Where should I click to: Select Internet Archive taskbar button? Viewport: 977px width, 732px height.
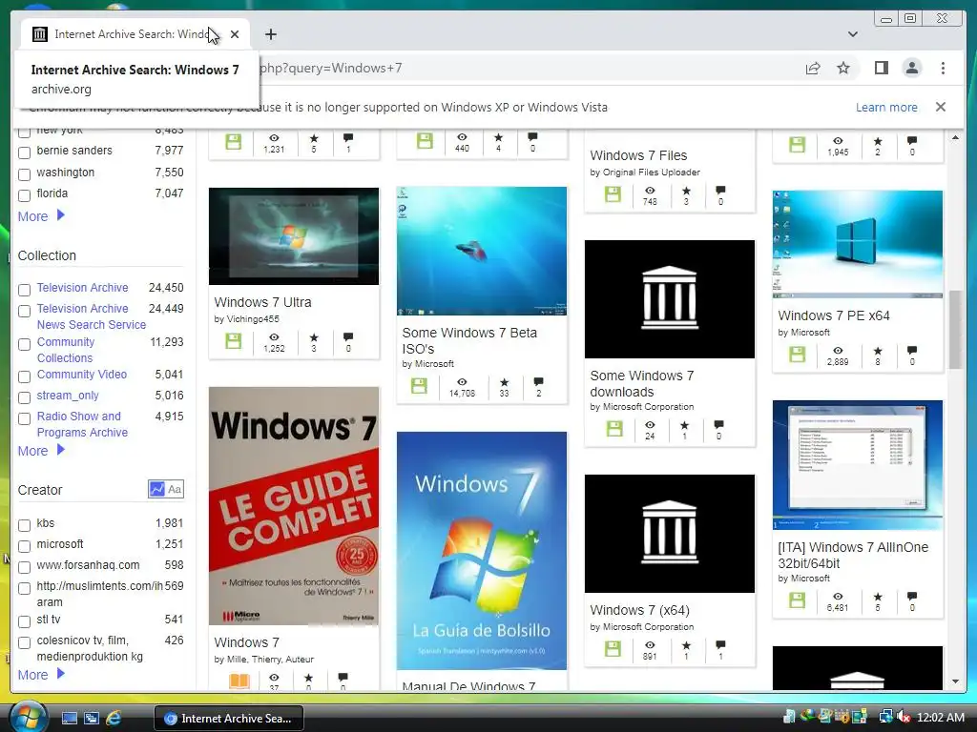pyautogui.click(x=229, y=719)
